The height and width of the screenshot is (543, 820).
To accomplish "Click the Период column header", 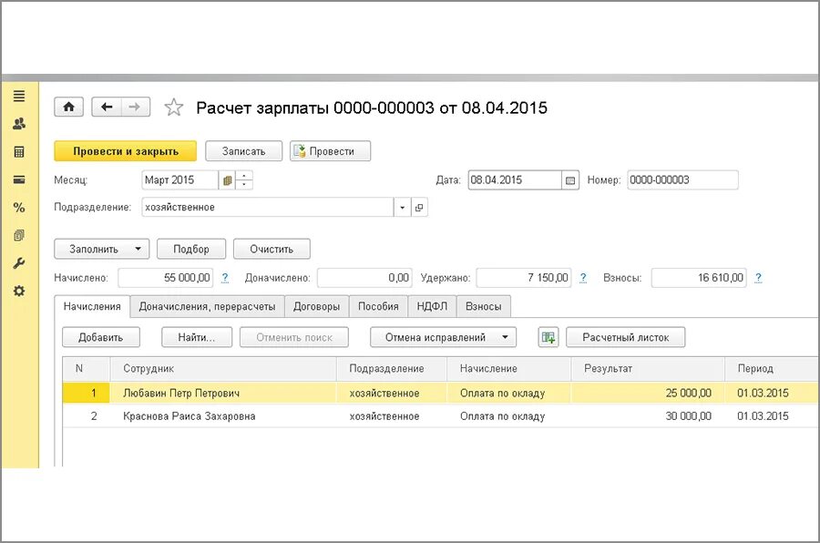I will [x=772, y=369].
